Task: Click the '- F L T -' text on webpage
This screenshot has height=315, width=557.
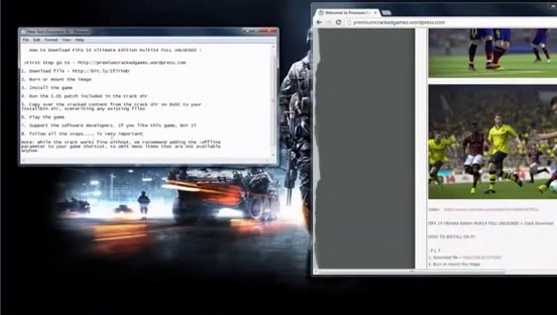Action: point(436,250)
